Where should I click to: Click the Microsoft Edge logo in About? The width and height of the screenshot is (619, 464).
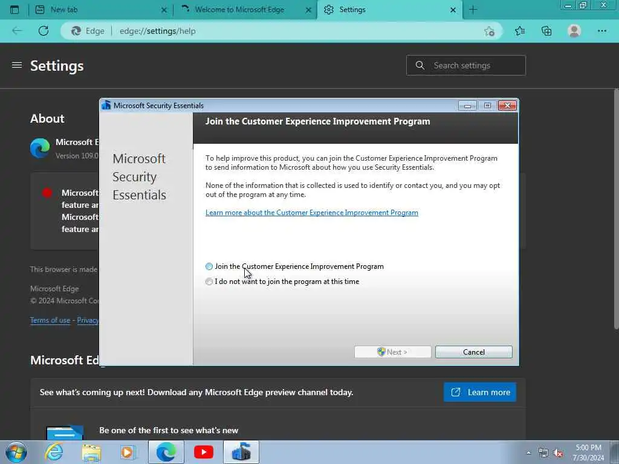pyautogui.click(x=40, y=148)
